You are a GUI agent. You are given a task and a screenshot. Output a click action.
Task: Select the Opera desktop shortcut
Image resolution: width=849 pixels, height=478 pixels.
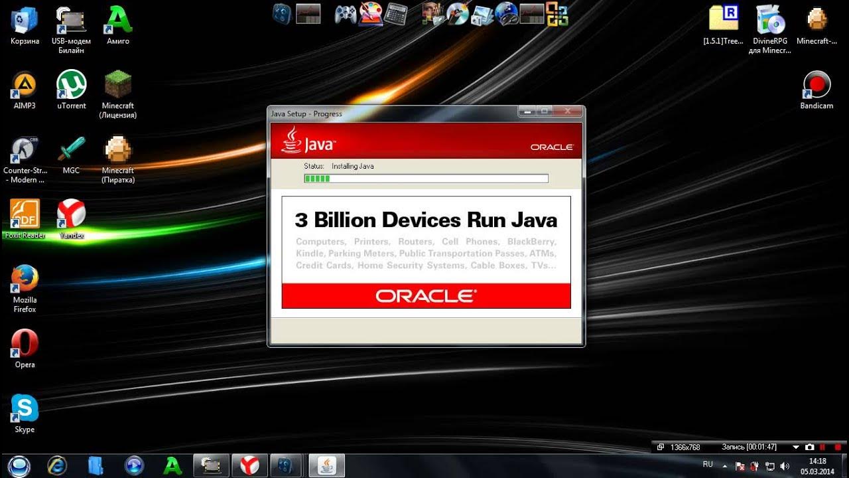tap(25, 349)
